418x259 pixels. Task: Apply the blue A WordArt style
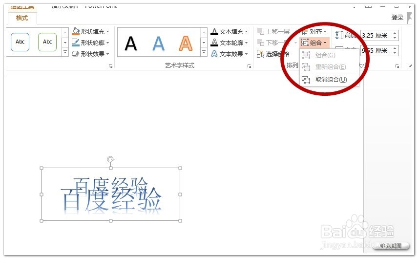(x=158, y=43)
